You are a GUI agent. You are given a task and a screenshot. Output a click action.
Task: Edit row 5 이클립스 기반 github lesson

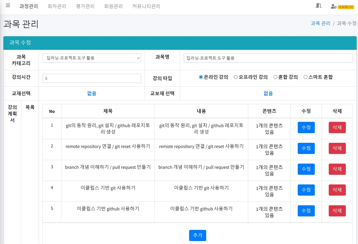click(x=306, y=211)
